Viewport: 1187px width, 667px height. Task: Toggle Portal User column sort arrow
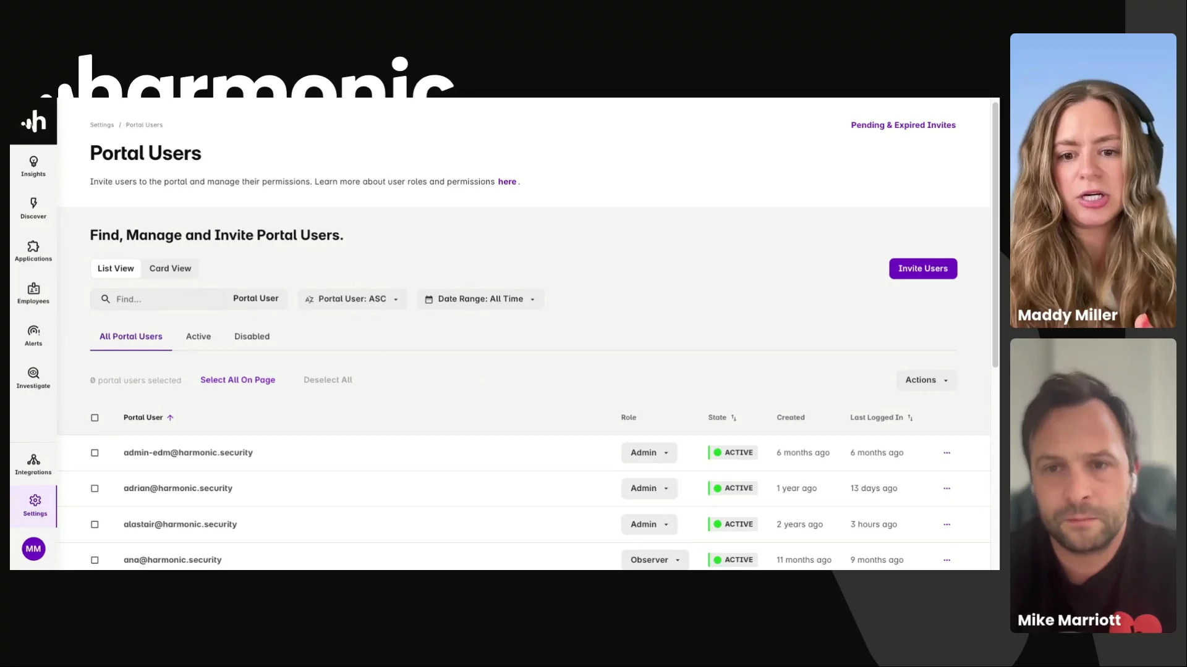[170, 417]
